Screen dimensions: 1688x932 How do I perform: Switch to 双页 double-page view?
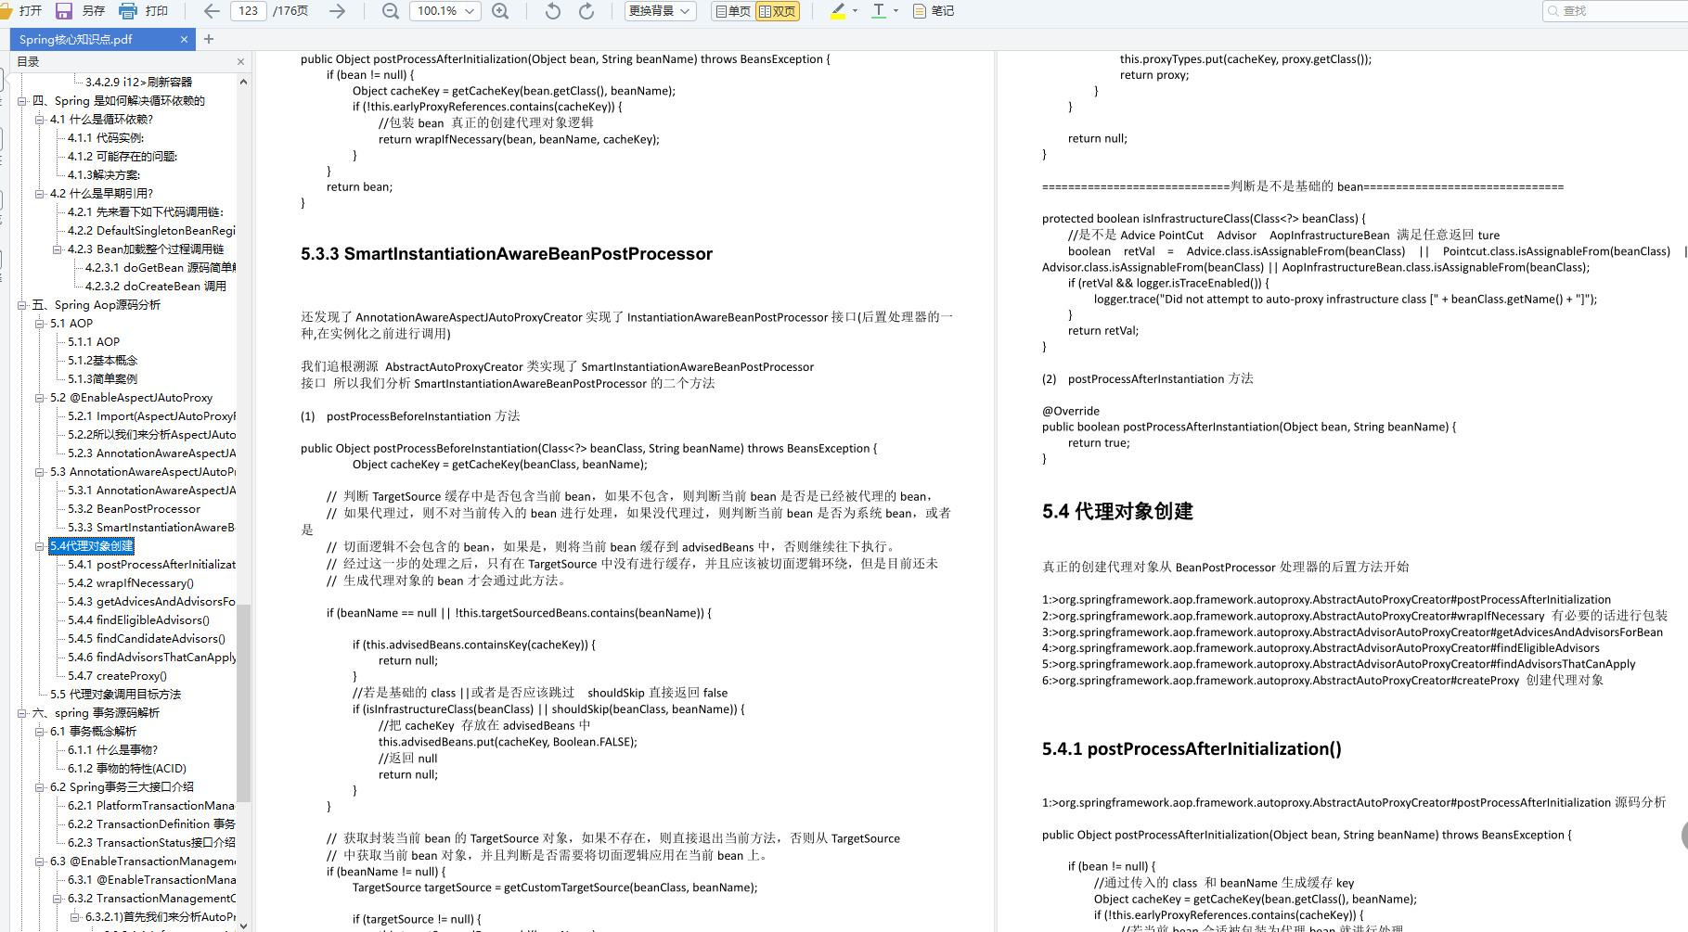(777, 11)
